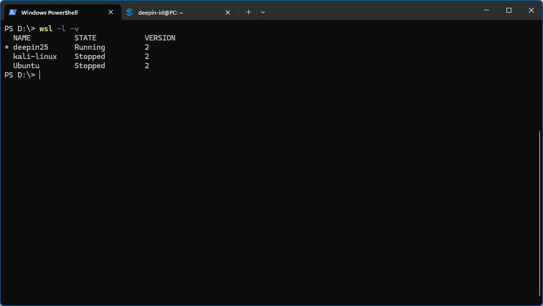Click the NAME column header
543x306 pixels.
22,38
